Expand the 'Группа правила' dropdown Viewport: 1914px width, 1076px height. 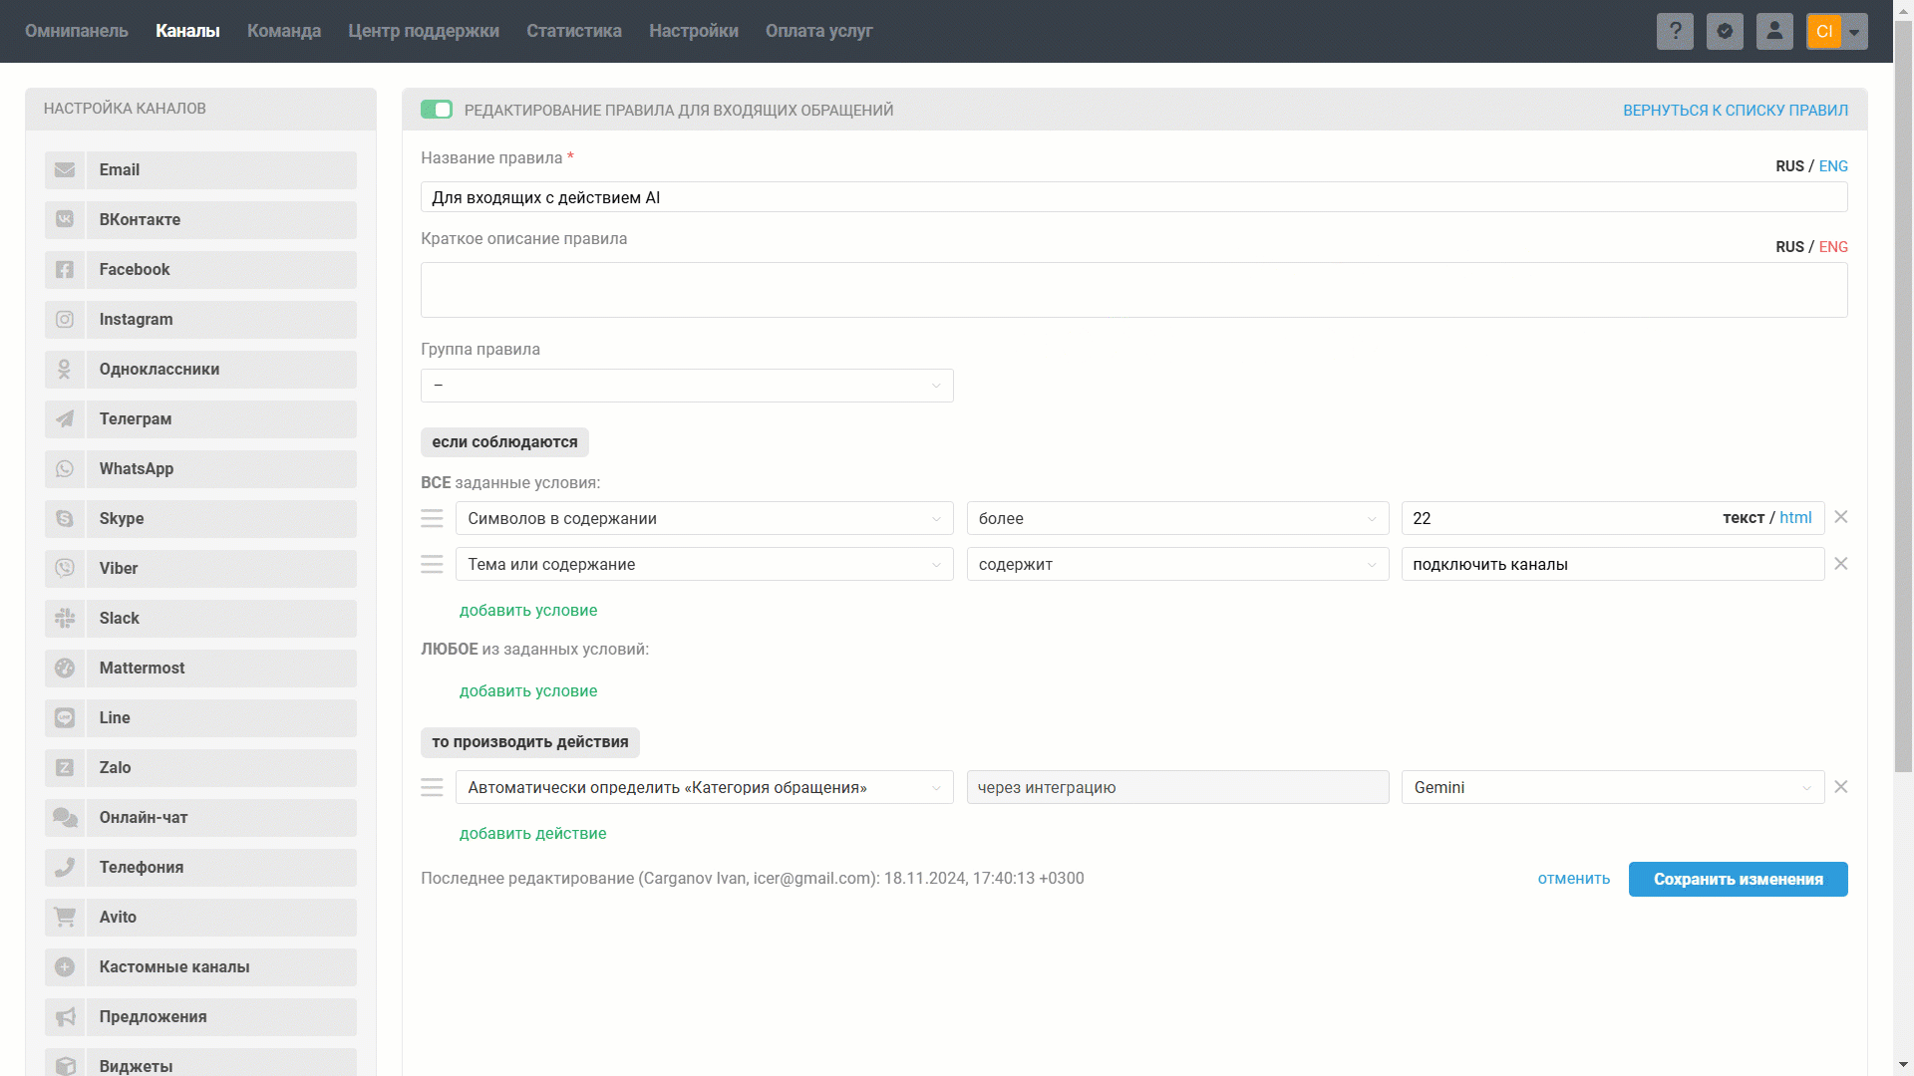pos(687,386)
